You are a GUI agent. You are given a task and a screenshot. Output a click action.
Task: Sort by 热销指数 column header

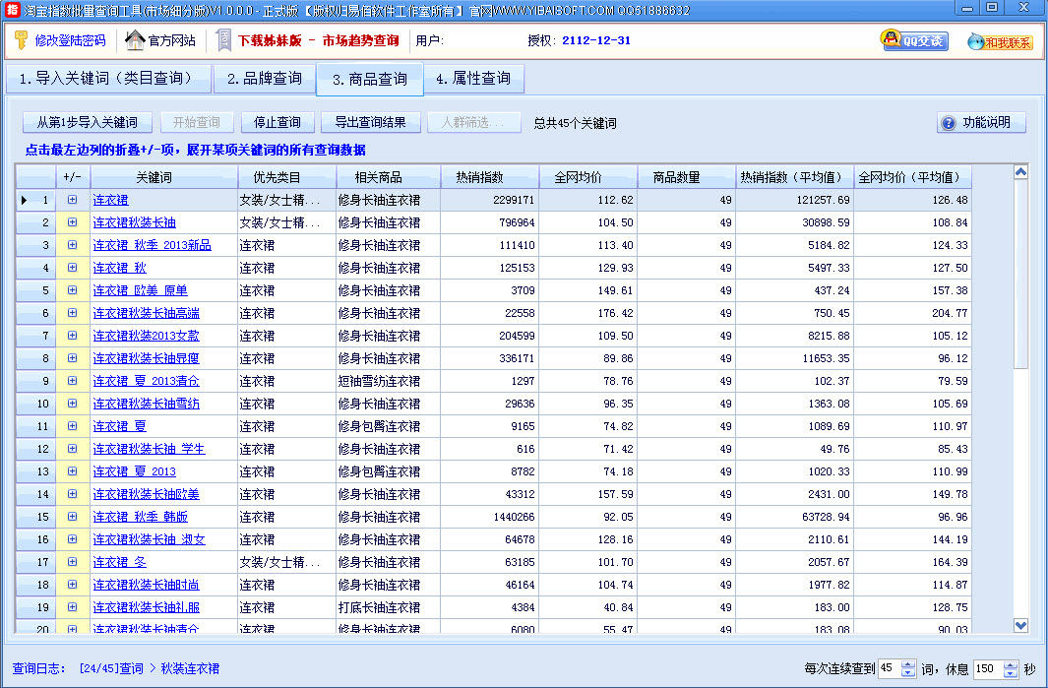(489, 177)
